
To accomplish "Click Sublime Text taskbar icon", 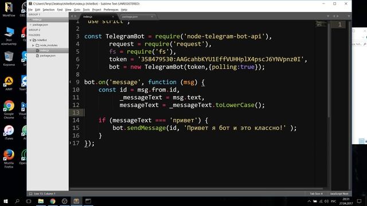I will point(76,201).
